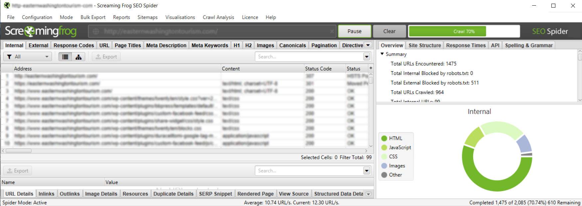Click Images legend marker
This screenshot has width=582, height=206.
384,166
